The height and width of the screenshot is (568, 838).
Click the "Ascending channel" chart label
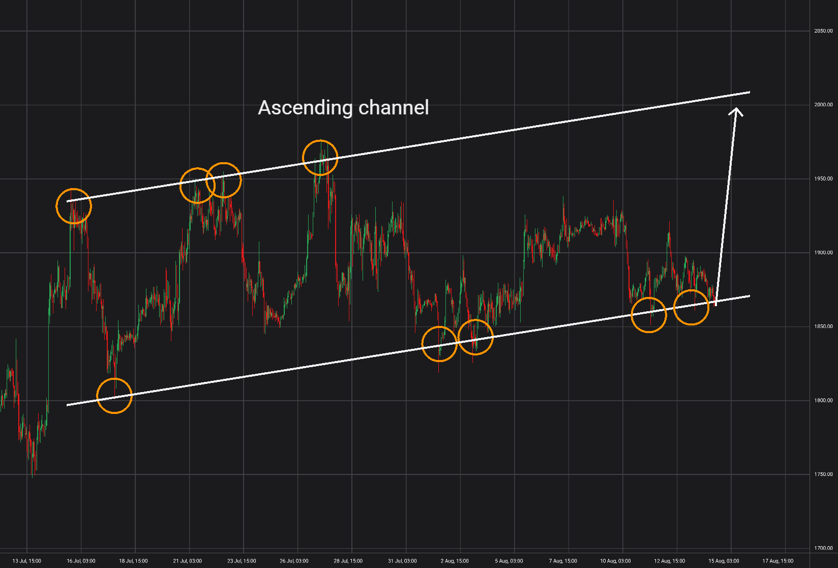pos(343,108)
